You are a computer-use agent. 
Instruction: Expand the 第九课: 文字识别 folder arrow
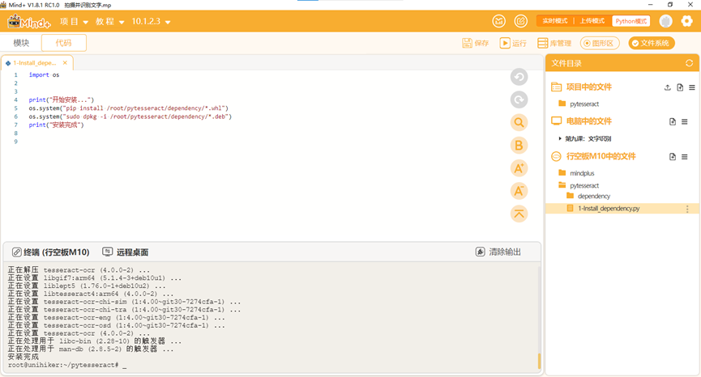coord(560,138)
